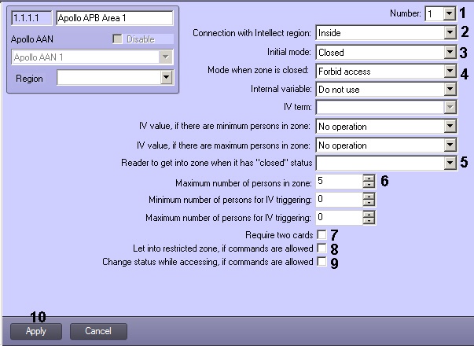Image resolution: width=474 pixels, height=346 pixels.
Task: Click the Apollo APB Area 1 name field
Action: pyautogui.click(x=115, y=18)
